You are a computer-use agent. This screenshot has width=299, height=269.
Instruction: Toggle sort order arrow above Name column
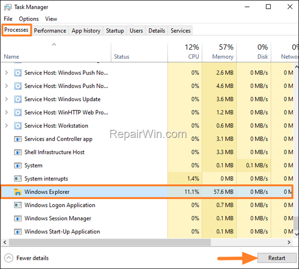pos(54,44)
